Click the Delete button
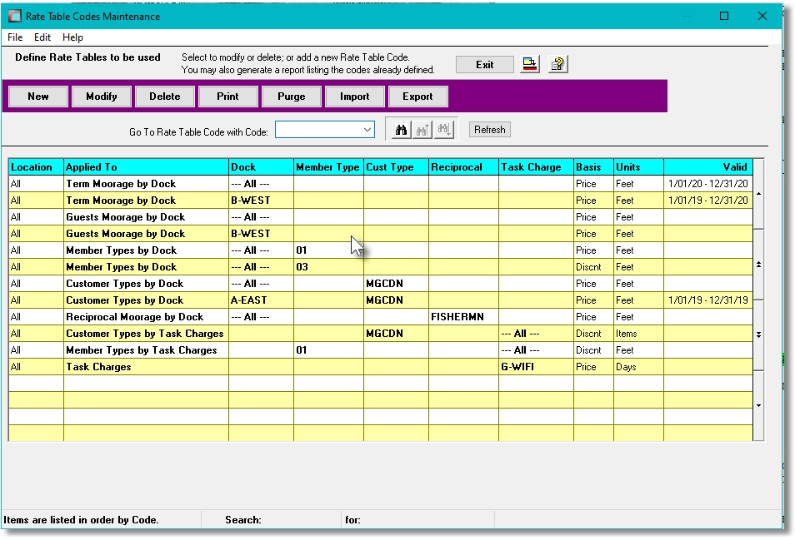This screenshot has width=795, height=540. point(164,96)
